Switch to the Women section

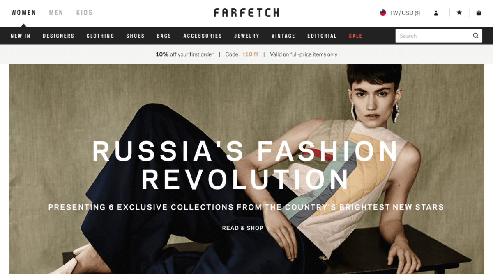23,13
